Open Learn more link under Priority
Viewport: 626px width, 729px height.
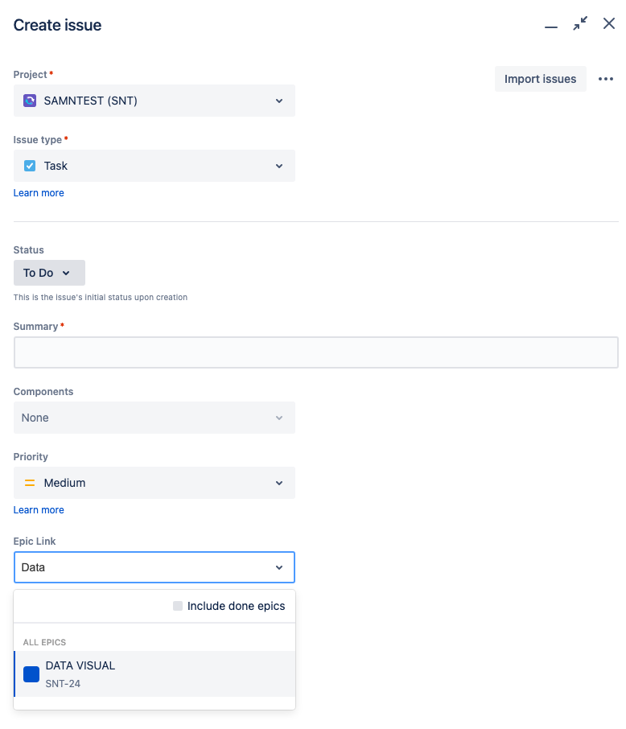(39, 510)
